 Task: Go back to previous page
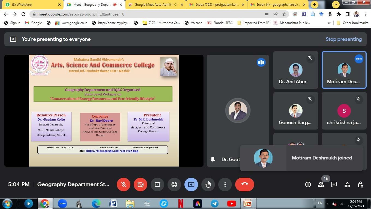point(6,14)
